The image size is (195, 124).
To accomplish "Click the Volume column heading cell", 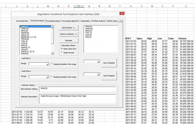I will click(x=186, y=39).
